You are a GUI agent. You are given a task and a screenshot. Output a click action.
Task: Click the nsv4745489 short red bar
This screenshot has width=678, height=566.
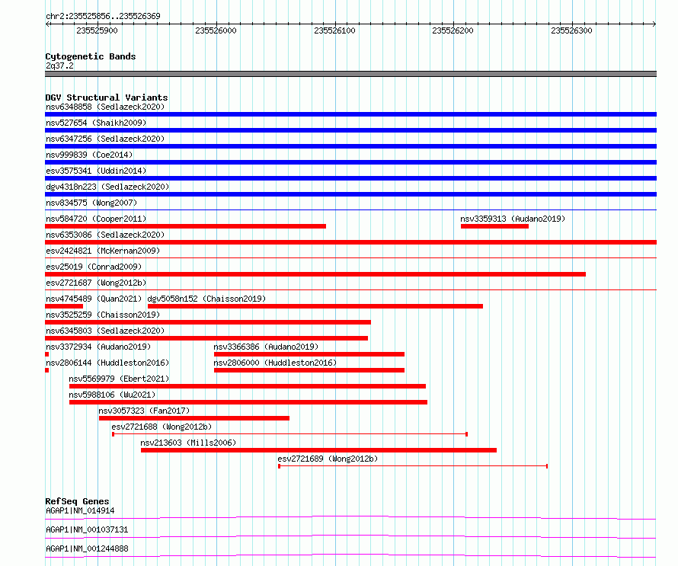[x=64, y=306]
